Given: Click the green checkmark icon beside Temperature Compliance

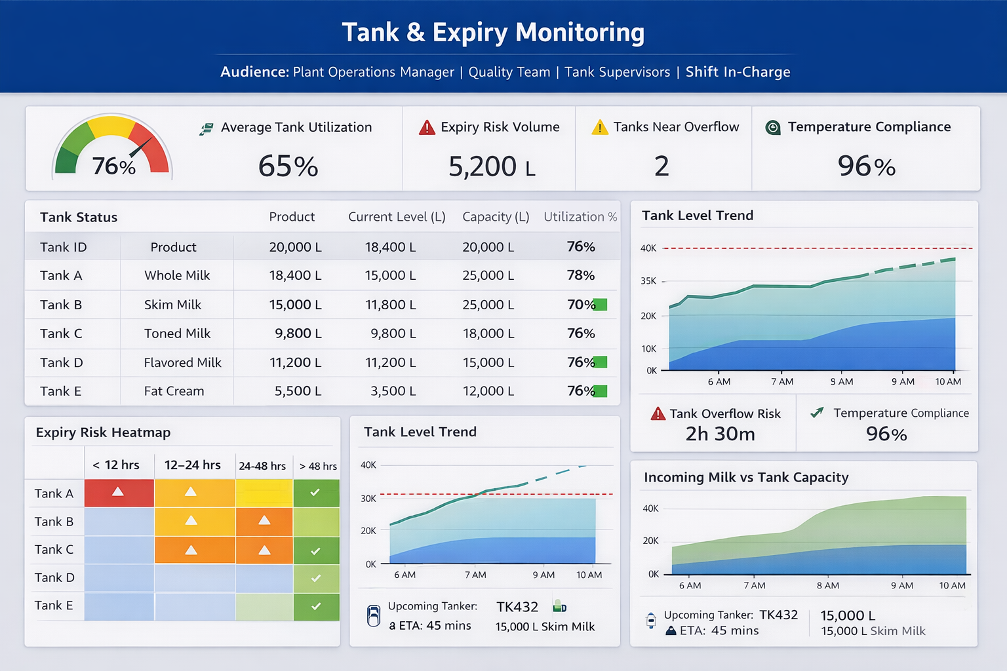Looking at the screenshot, I should [817, 413].
